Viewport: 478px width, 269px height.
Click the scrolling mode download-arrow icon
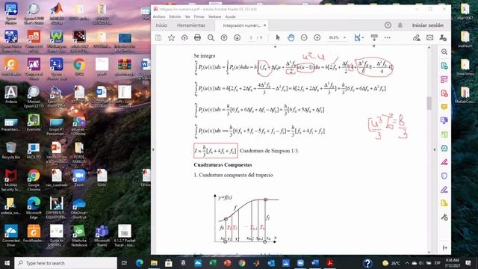tap(374, 37)
